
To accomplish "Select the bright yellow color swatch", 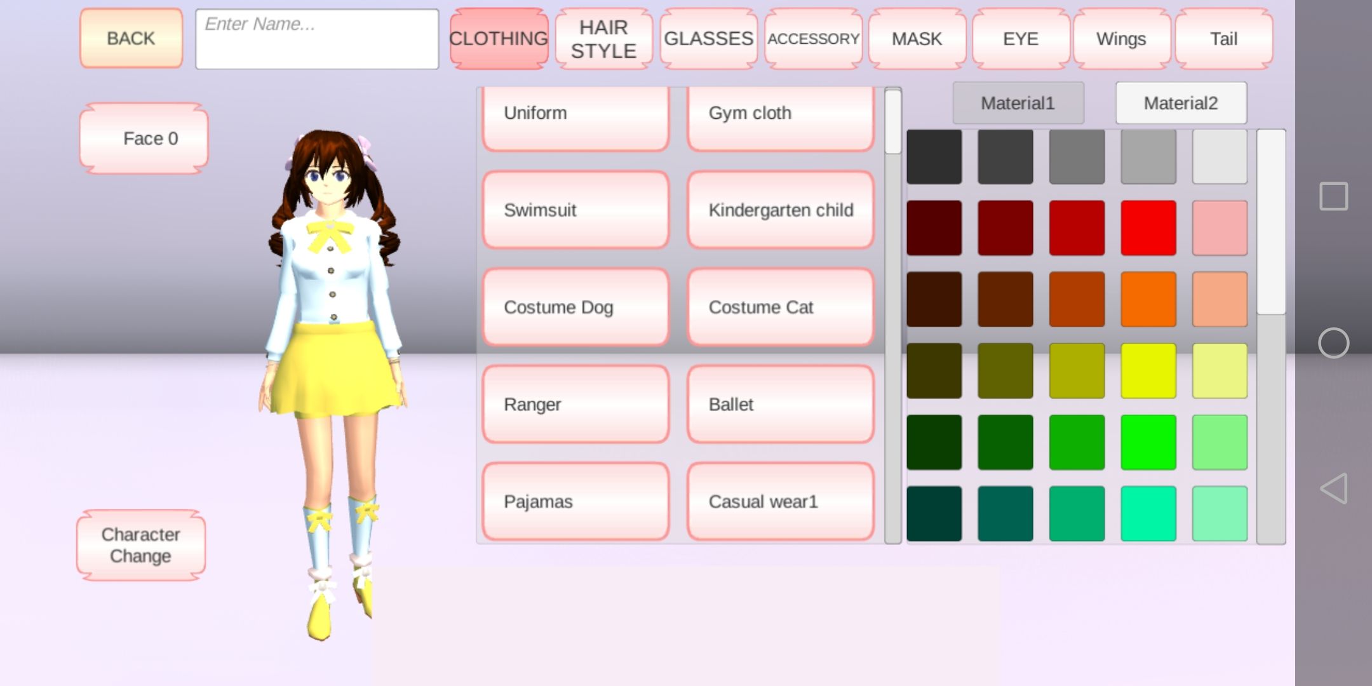I will coord(1148,371).
